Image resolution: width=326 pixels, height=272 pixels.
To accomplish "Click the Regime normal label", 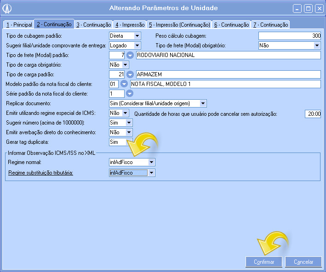I will tap(24, 162).
